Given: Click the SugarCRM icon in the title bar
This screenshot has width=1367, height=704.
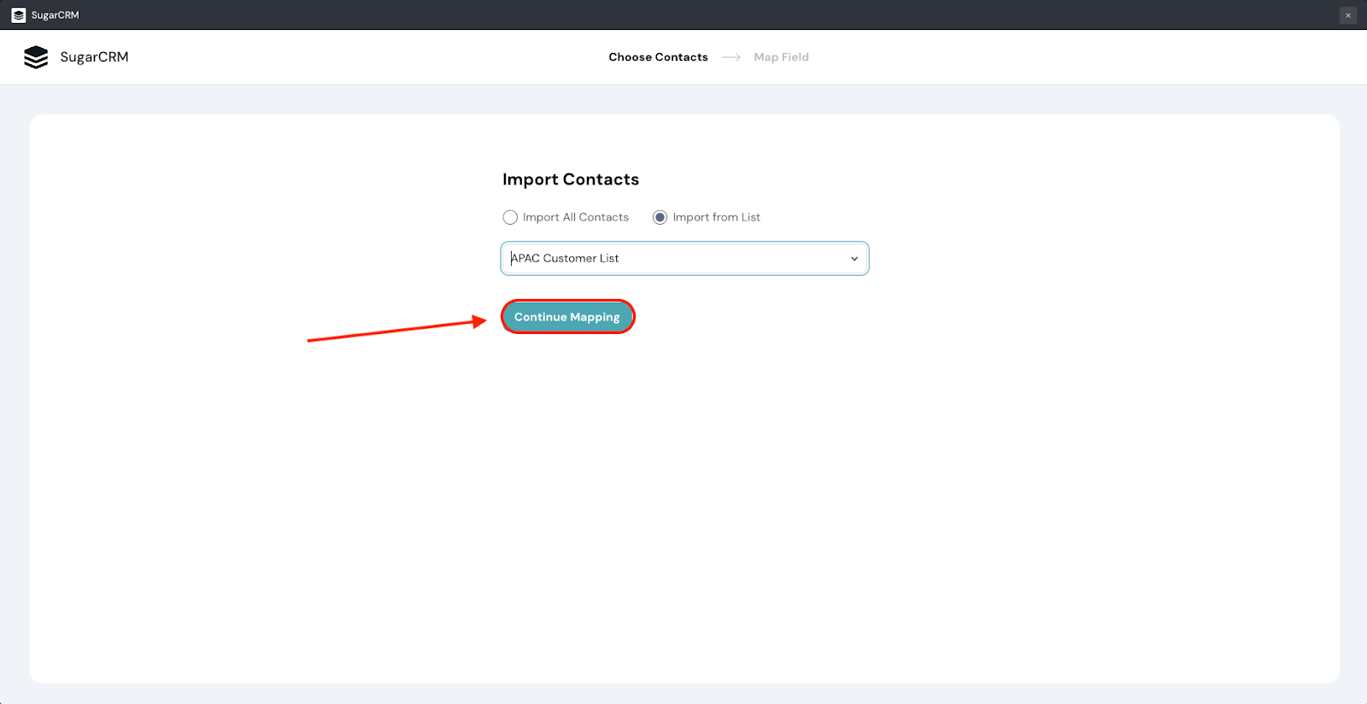Looking at the screenshot, I should pyautogui.click(x=18, y=15).
